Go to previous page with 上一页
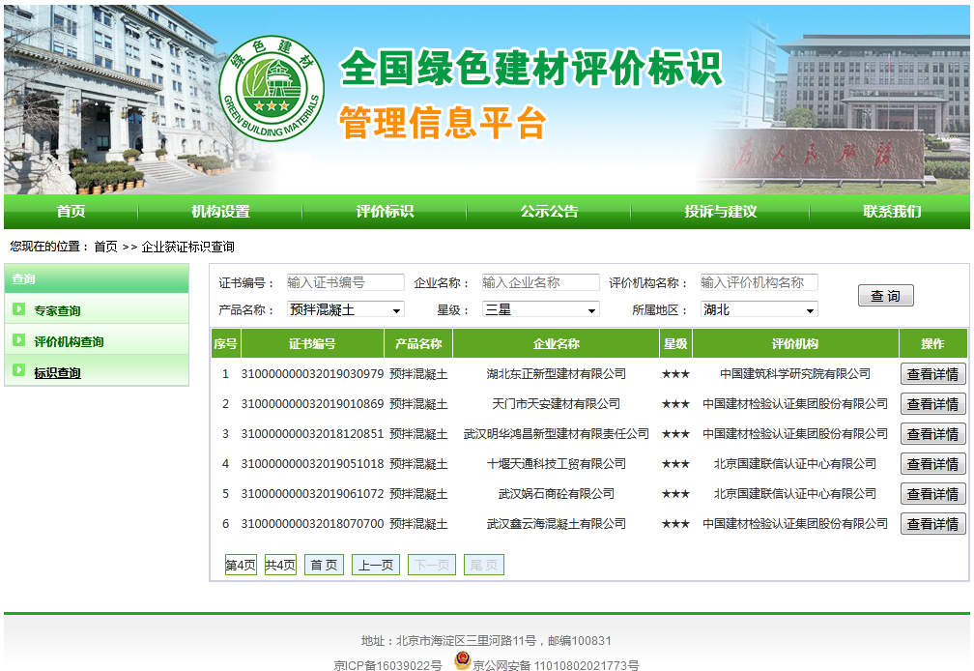Image resolution: width=974 pixels, height=671 pixels. (x=376, y=565)
